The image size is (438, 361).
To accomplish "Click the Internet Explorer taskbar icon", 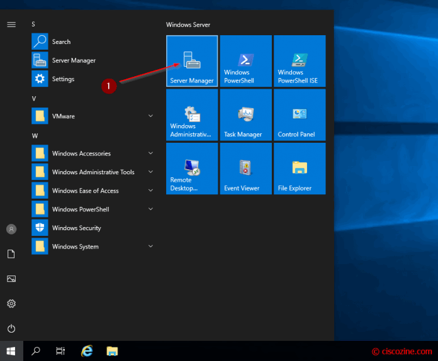I will pyautogui.click(x=87, y=351).
